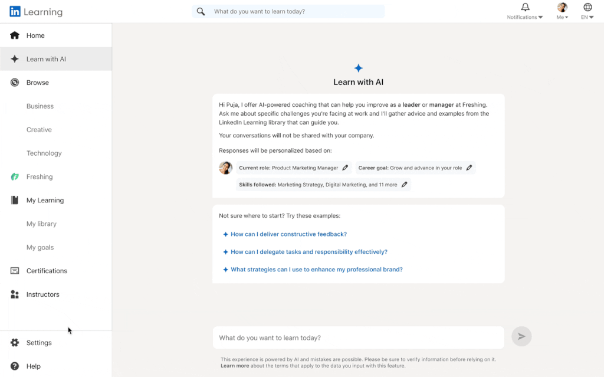Focus the top search field
604x377 pixels.
tap(288, 12)
